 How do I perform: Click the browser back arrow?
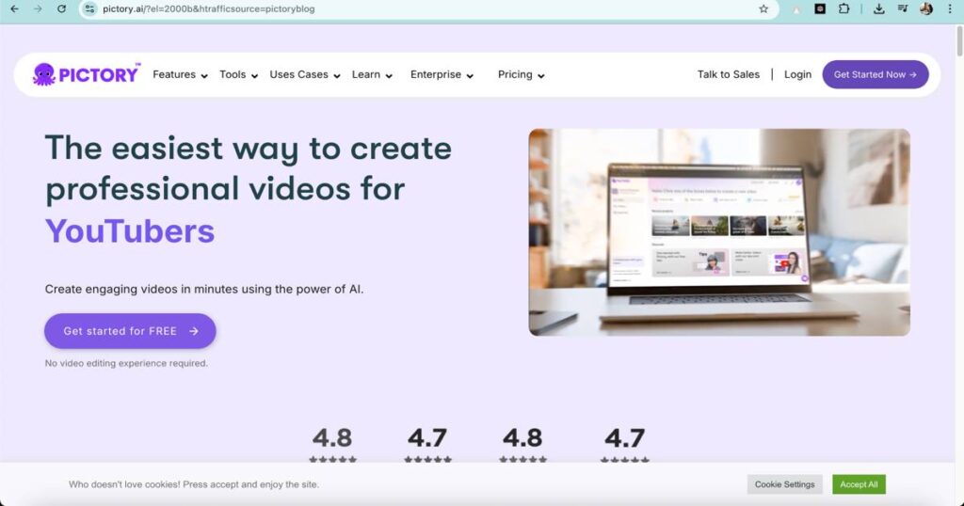pyautogui.click(x=14, y=8)
